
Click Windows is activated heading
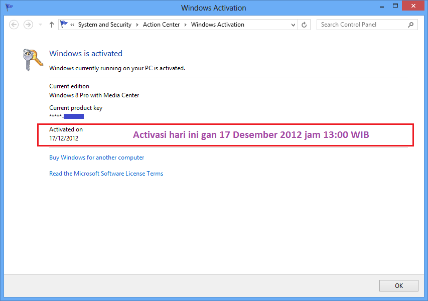pos(86,54)
